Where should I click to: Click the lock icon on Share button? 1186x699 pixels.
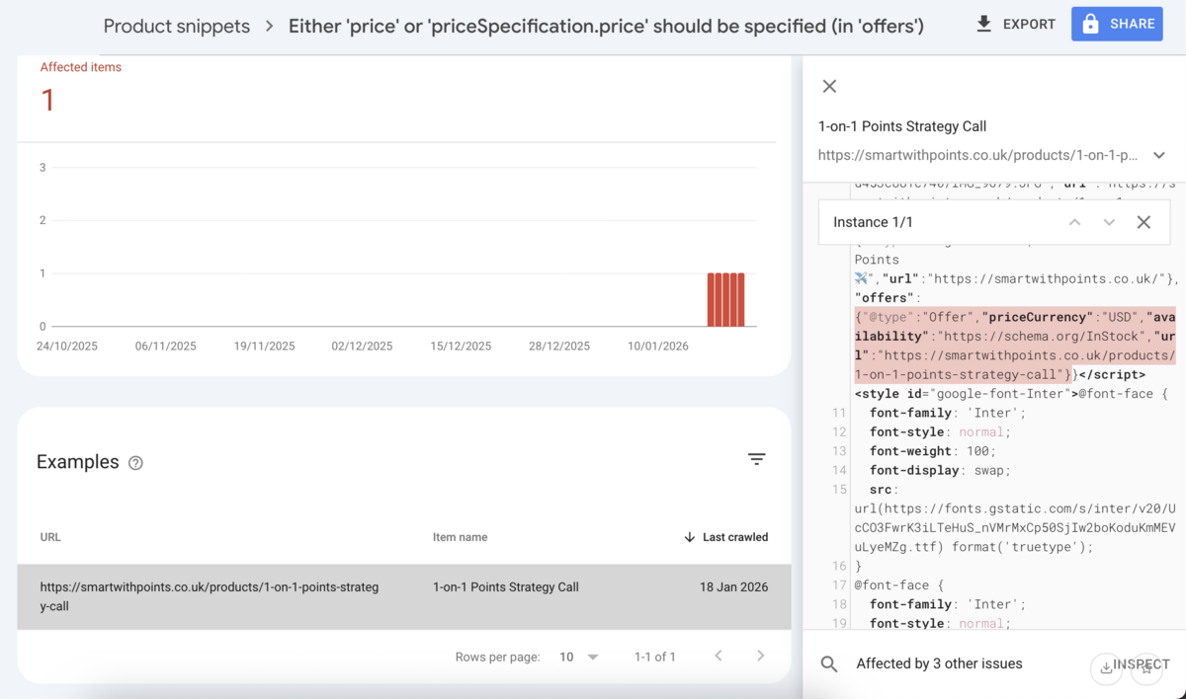click(1091, 24)
